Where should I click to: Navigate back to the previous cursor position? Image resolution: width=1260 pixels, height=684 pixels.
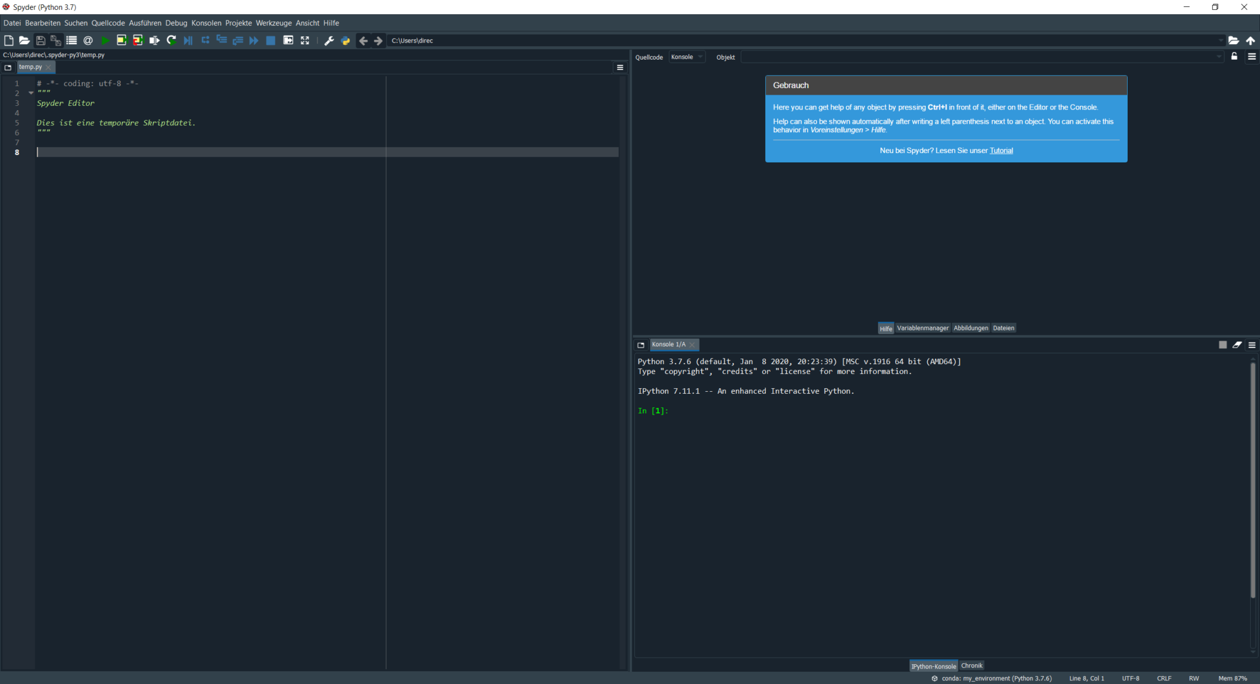[364, 41]
